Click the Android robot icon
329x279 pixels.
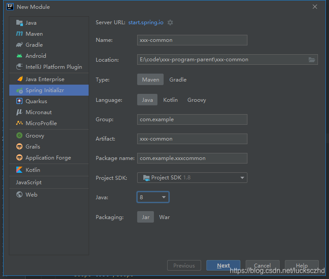(19, 56)
